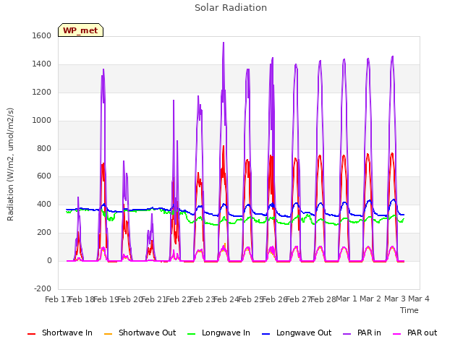463x347 pixels.
Task: Click the magenta PAR out color marker
Action: pyautogui.click(x=397, y=334)
